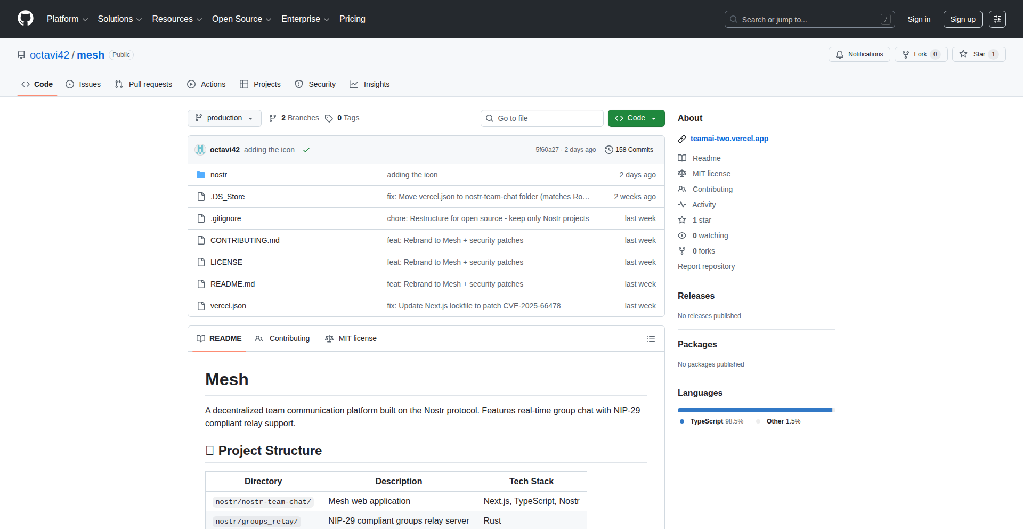This screenshot has width=1023, height=529.
Task: Expand the Platform navigation menu
Action: [x=67, y=19]
